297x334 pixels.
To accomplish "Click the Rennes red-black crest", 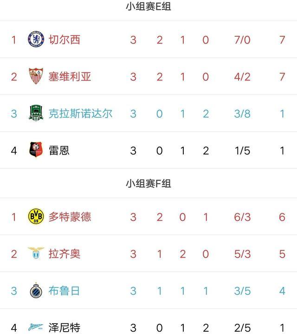I will [36, 150].
